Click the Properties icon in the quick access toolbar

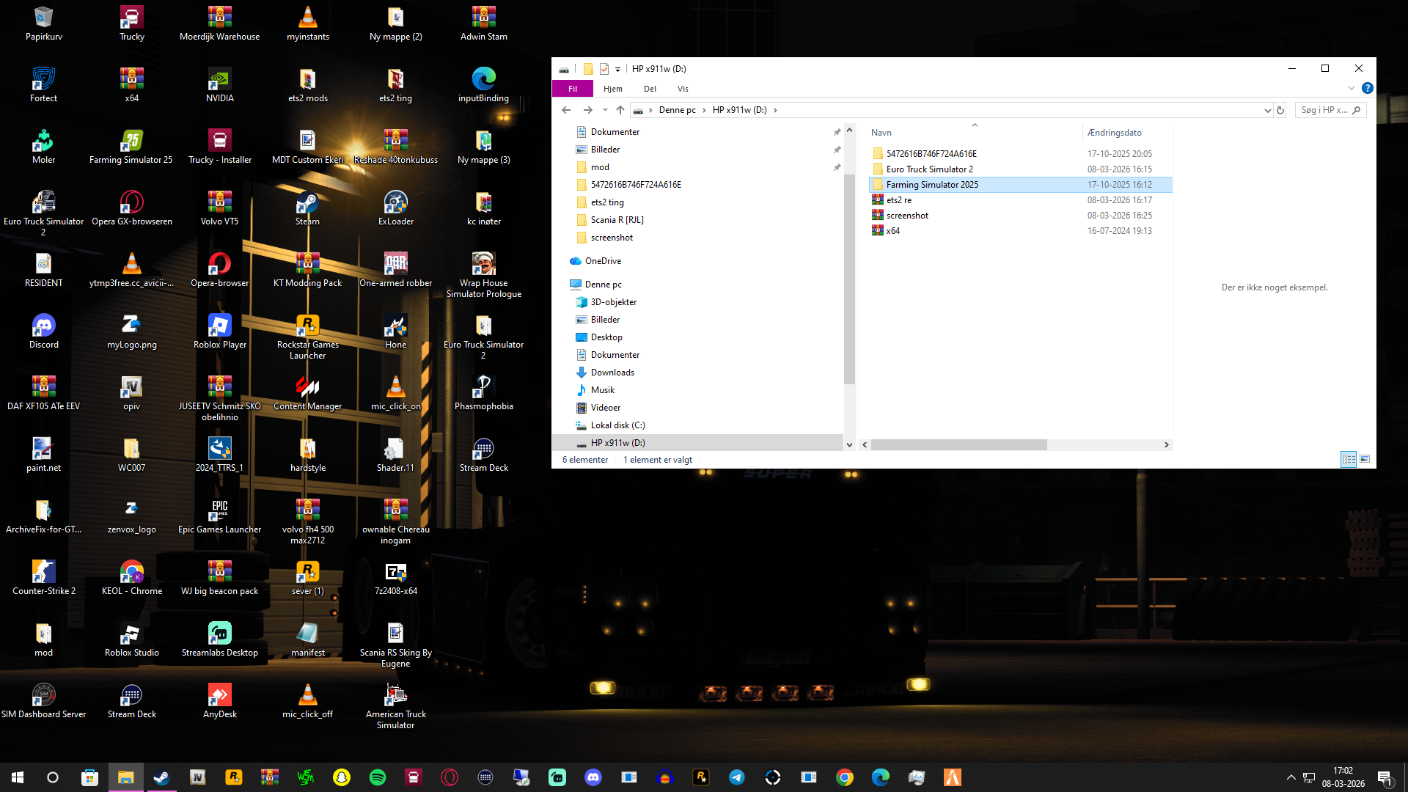pyautogui.click(x=604, y=69)
